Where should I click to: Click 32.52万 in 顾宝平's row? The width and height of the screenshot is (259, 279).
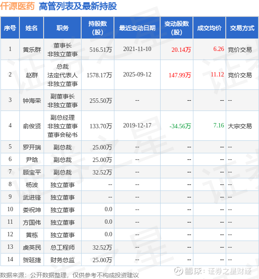pos(102,172)
